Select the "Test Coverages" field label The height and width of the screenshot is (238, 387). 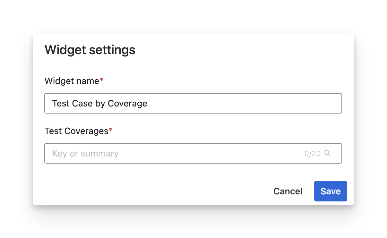point(76,131)
